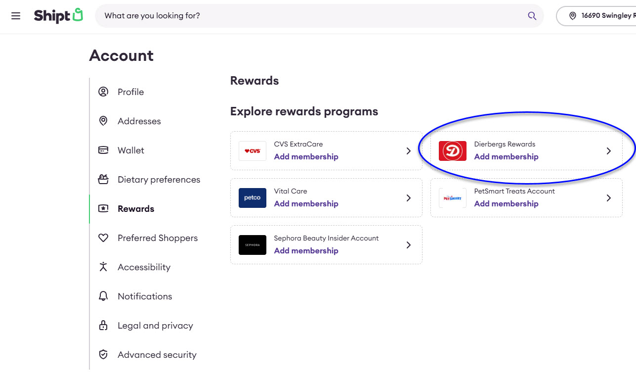The height and width of the screenshot is (388, 636).
Task: Select Dietary preferences in sidebar
Action: point(159,180)
